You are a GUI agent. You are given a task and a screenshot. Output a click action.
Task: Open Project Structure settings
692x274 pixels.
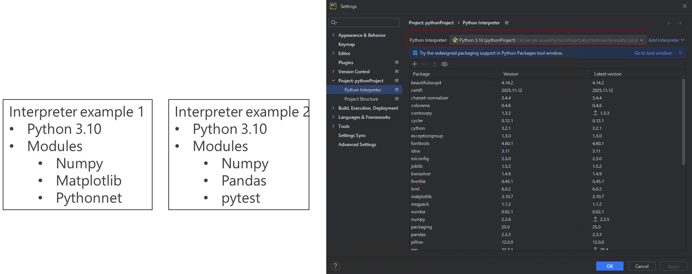(361, 99)
